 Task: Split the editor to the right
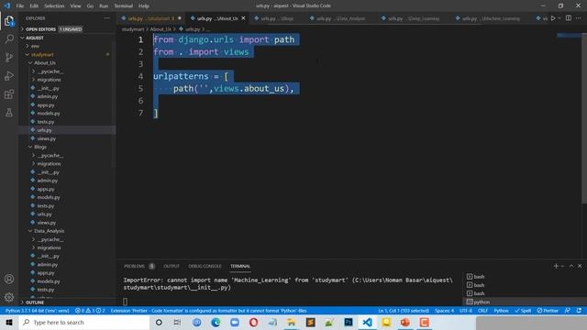point(569,18)
